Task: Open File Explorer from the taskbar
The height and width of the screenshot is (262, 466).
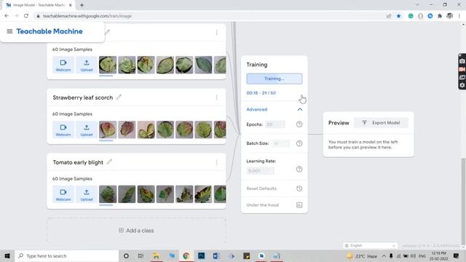Action: tap(156, 255)
